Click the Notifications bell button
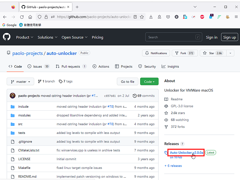The width and height of the screenshot is (240, 180). click(x=156, y=53)
